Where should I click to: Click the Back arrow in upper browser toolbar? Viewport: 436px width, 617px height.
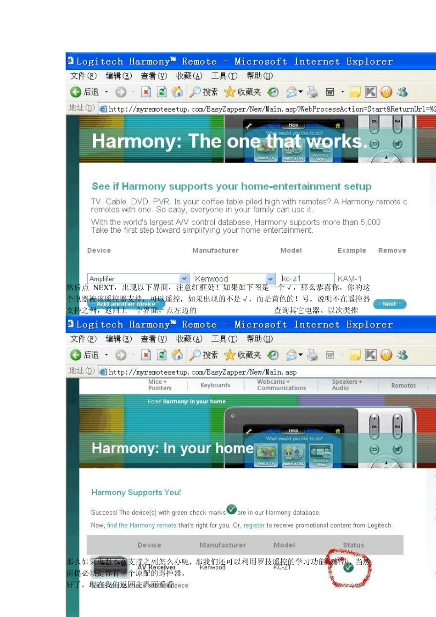pyautogui.click(x=76, y=92)
